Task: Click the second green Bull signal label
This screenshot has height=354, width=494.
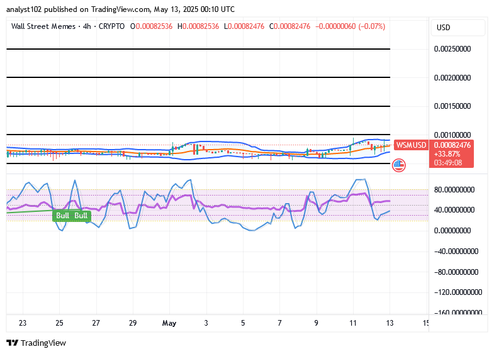Action: pyautogui.click(x=81, y=216)
